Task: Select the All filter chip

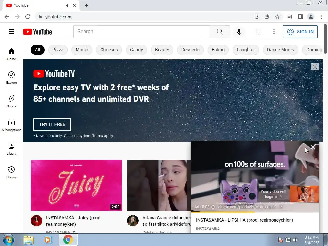Action: pos(37,50)
